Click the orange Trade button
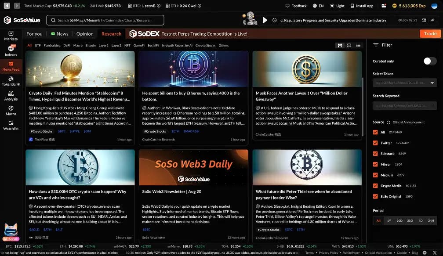This screenshot has width=443, height=256. pos(430,34)
